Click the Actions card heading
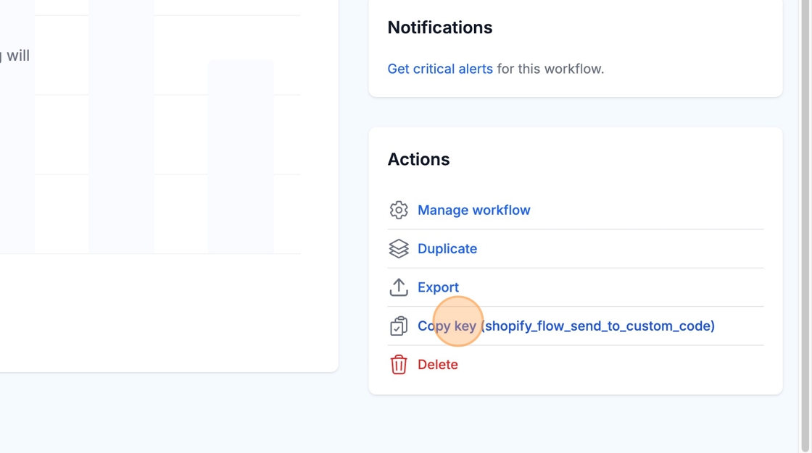 coord(418,159)
